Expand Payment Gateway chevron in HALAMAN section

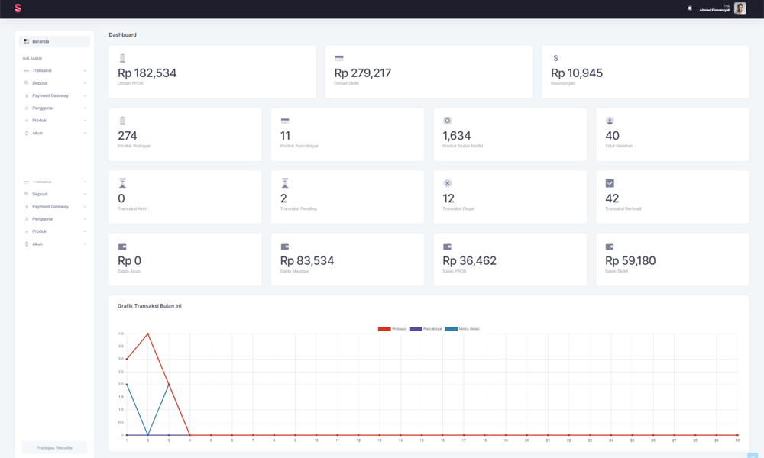pyautogui.click(x=85, y=96)
